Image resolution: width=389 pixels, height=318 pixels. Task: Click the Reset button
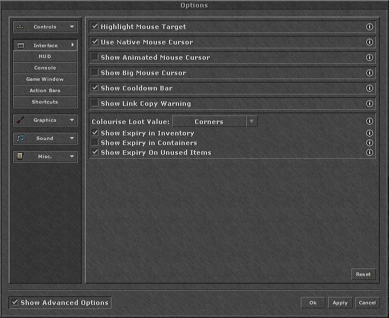coord(363,274)
